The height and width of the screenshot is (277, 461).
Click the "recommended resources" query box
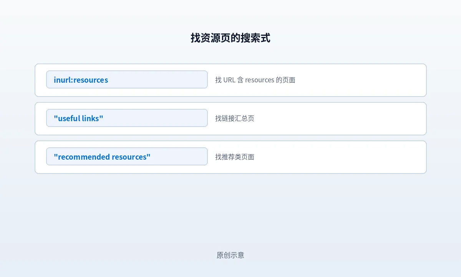[x=127, y=157]
